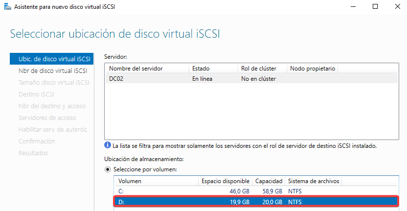This screenshot has width=407, height=211.
Task: Open 'Ubic. de disco virtual iSCSI' step
Action: (51, 59)
